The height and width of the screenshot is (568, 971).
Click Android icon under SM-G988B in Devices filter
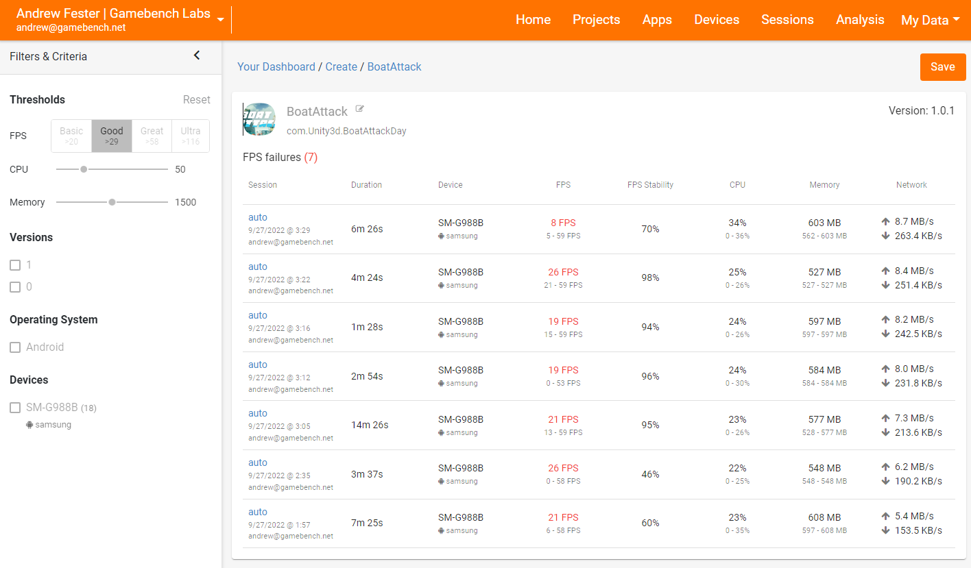[x=29, y=424]
